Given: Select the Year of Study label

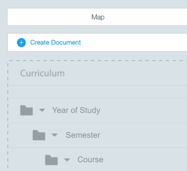Looking at the screenshot, I should click(76, 111).
